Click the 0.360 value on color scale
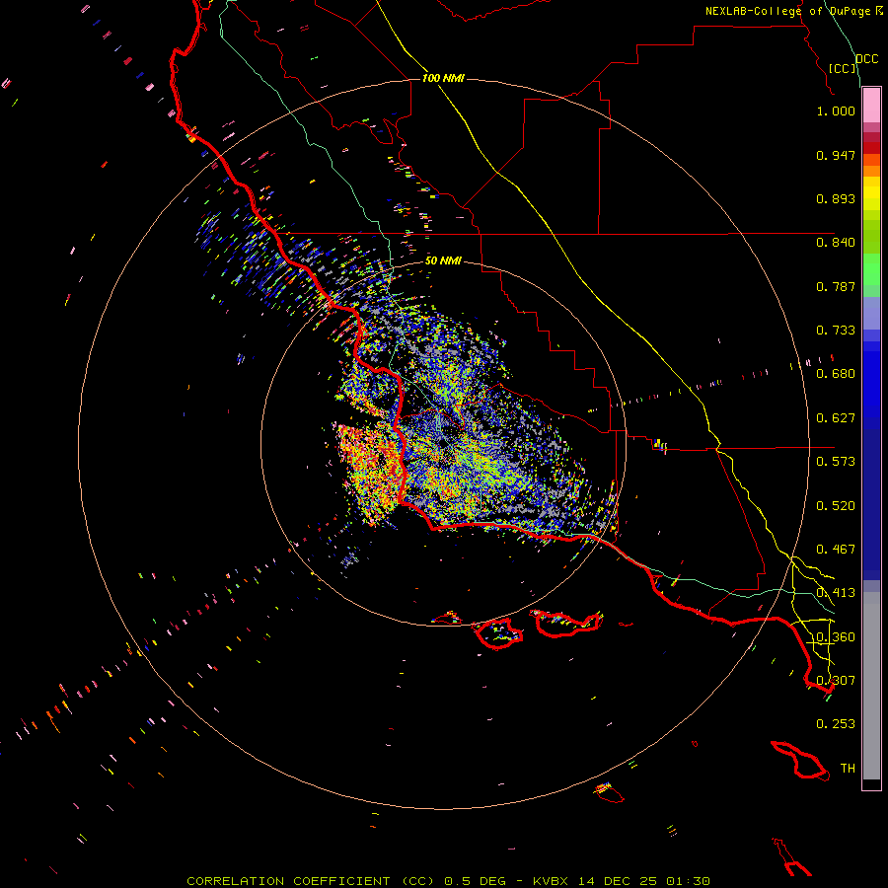 836,637
